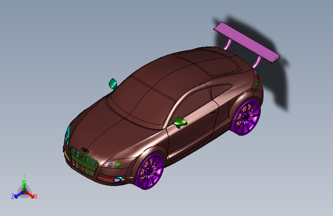The image size is (333, 216).
Task: Click the purple front wheel
Action: [150, 171]
